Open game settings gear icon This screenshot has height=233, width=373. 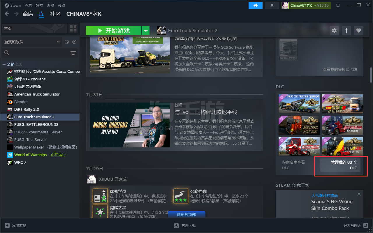pos(334,30)
